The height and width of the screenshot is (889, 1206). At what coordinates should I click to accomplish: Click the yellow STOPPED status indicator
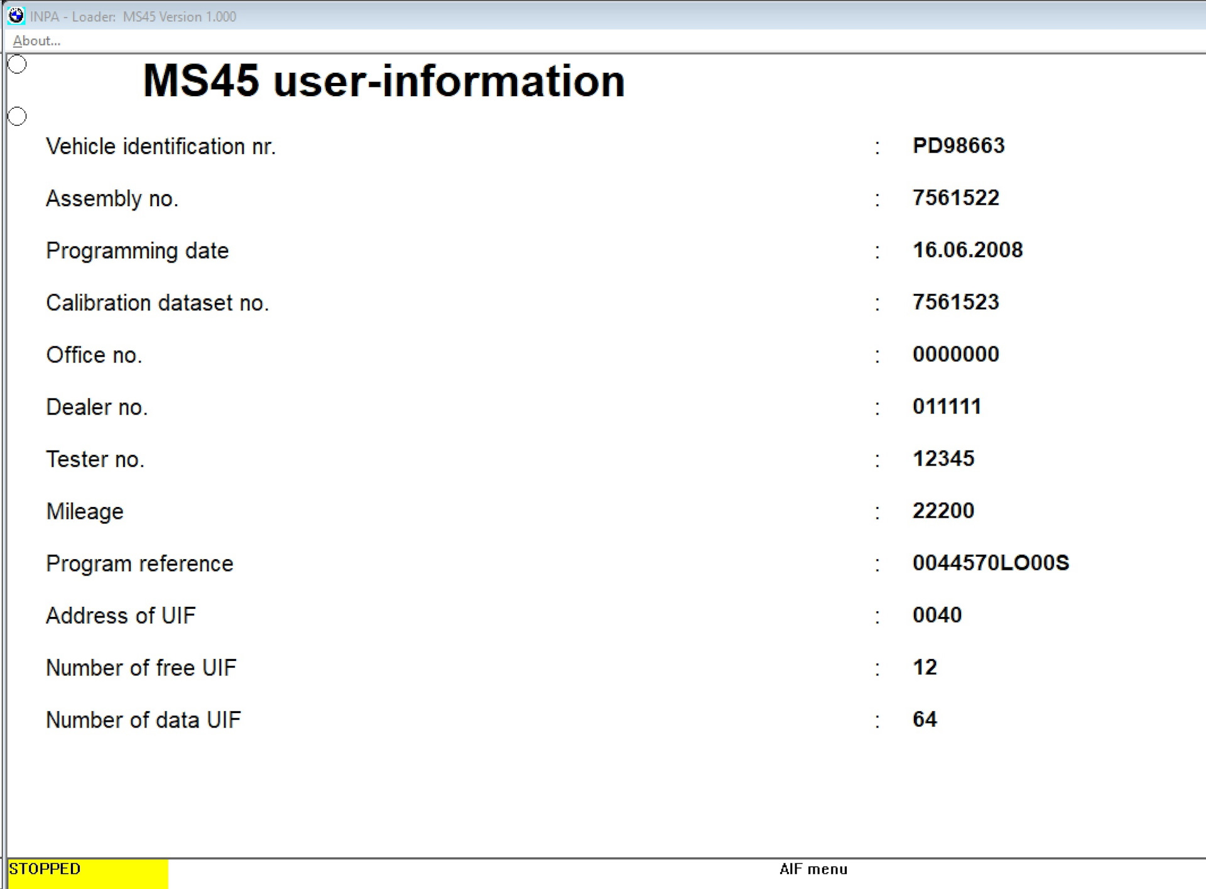tap(88, 873)
